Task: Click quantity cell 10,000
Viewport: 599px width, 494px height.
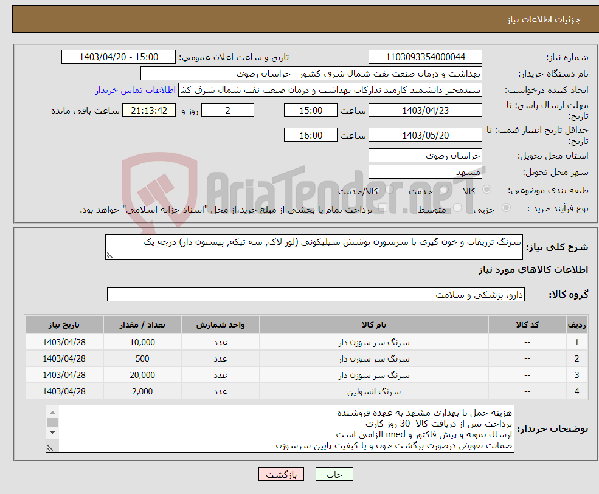Action: pos(142,343)
